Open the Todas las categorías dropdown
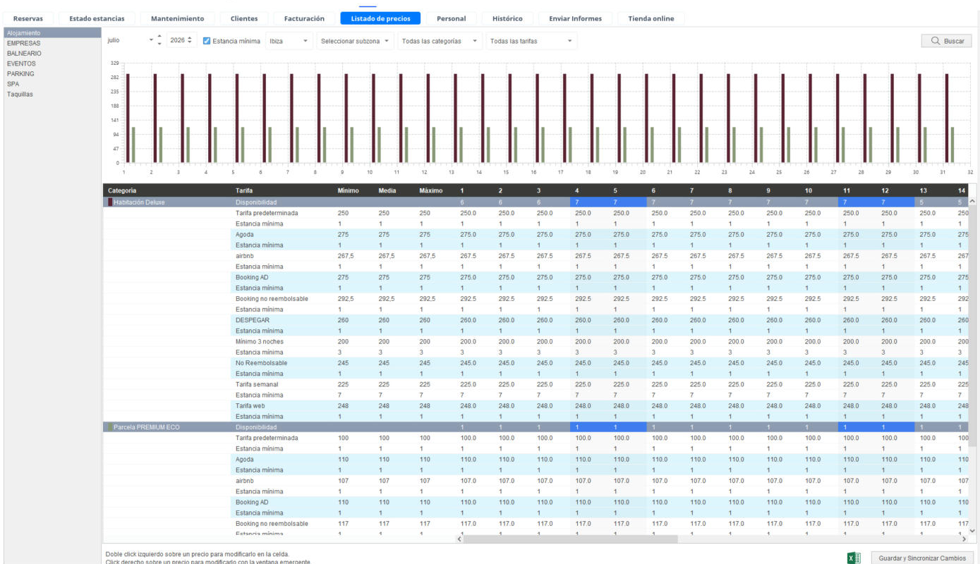This screenshot has width=980, height=564. [440, 41]
